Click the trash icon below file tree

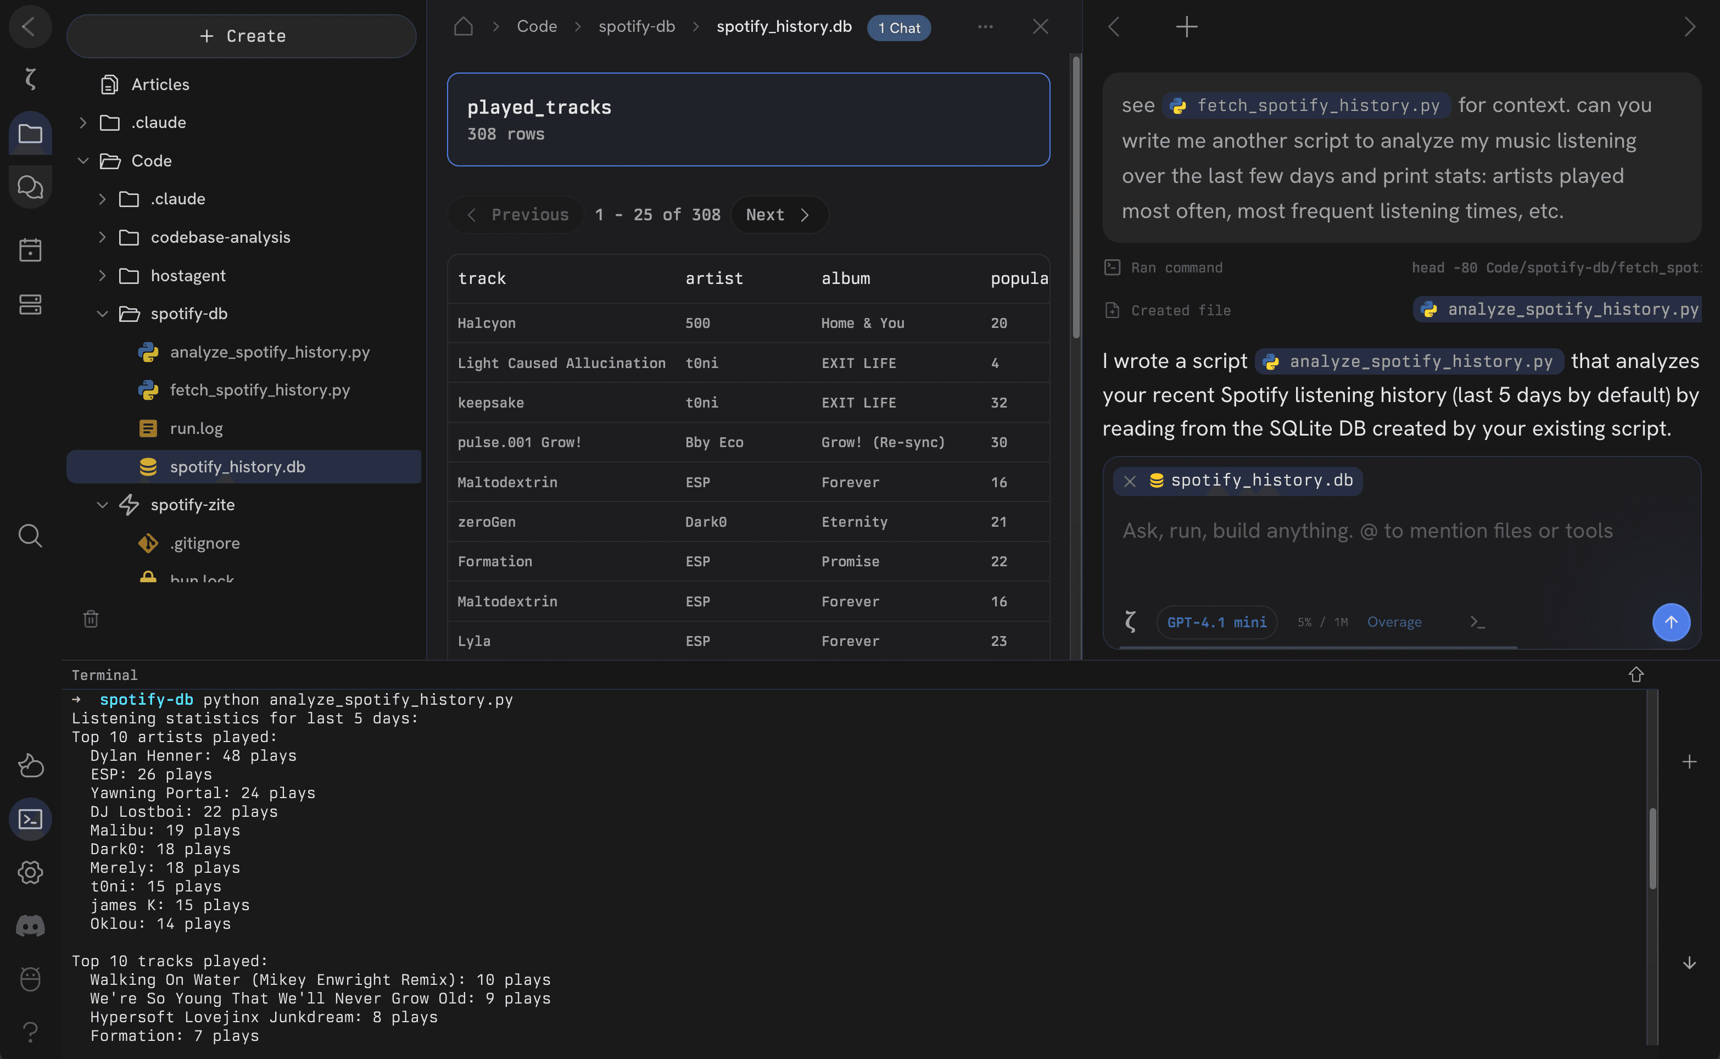click(91, 618)
